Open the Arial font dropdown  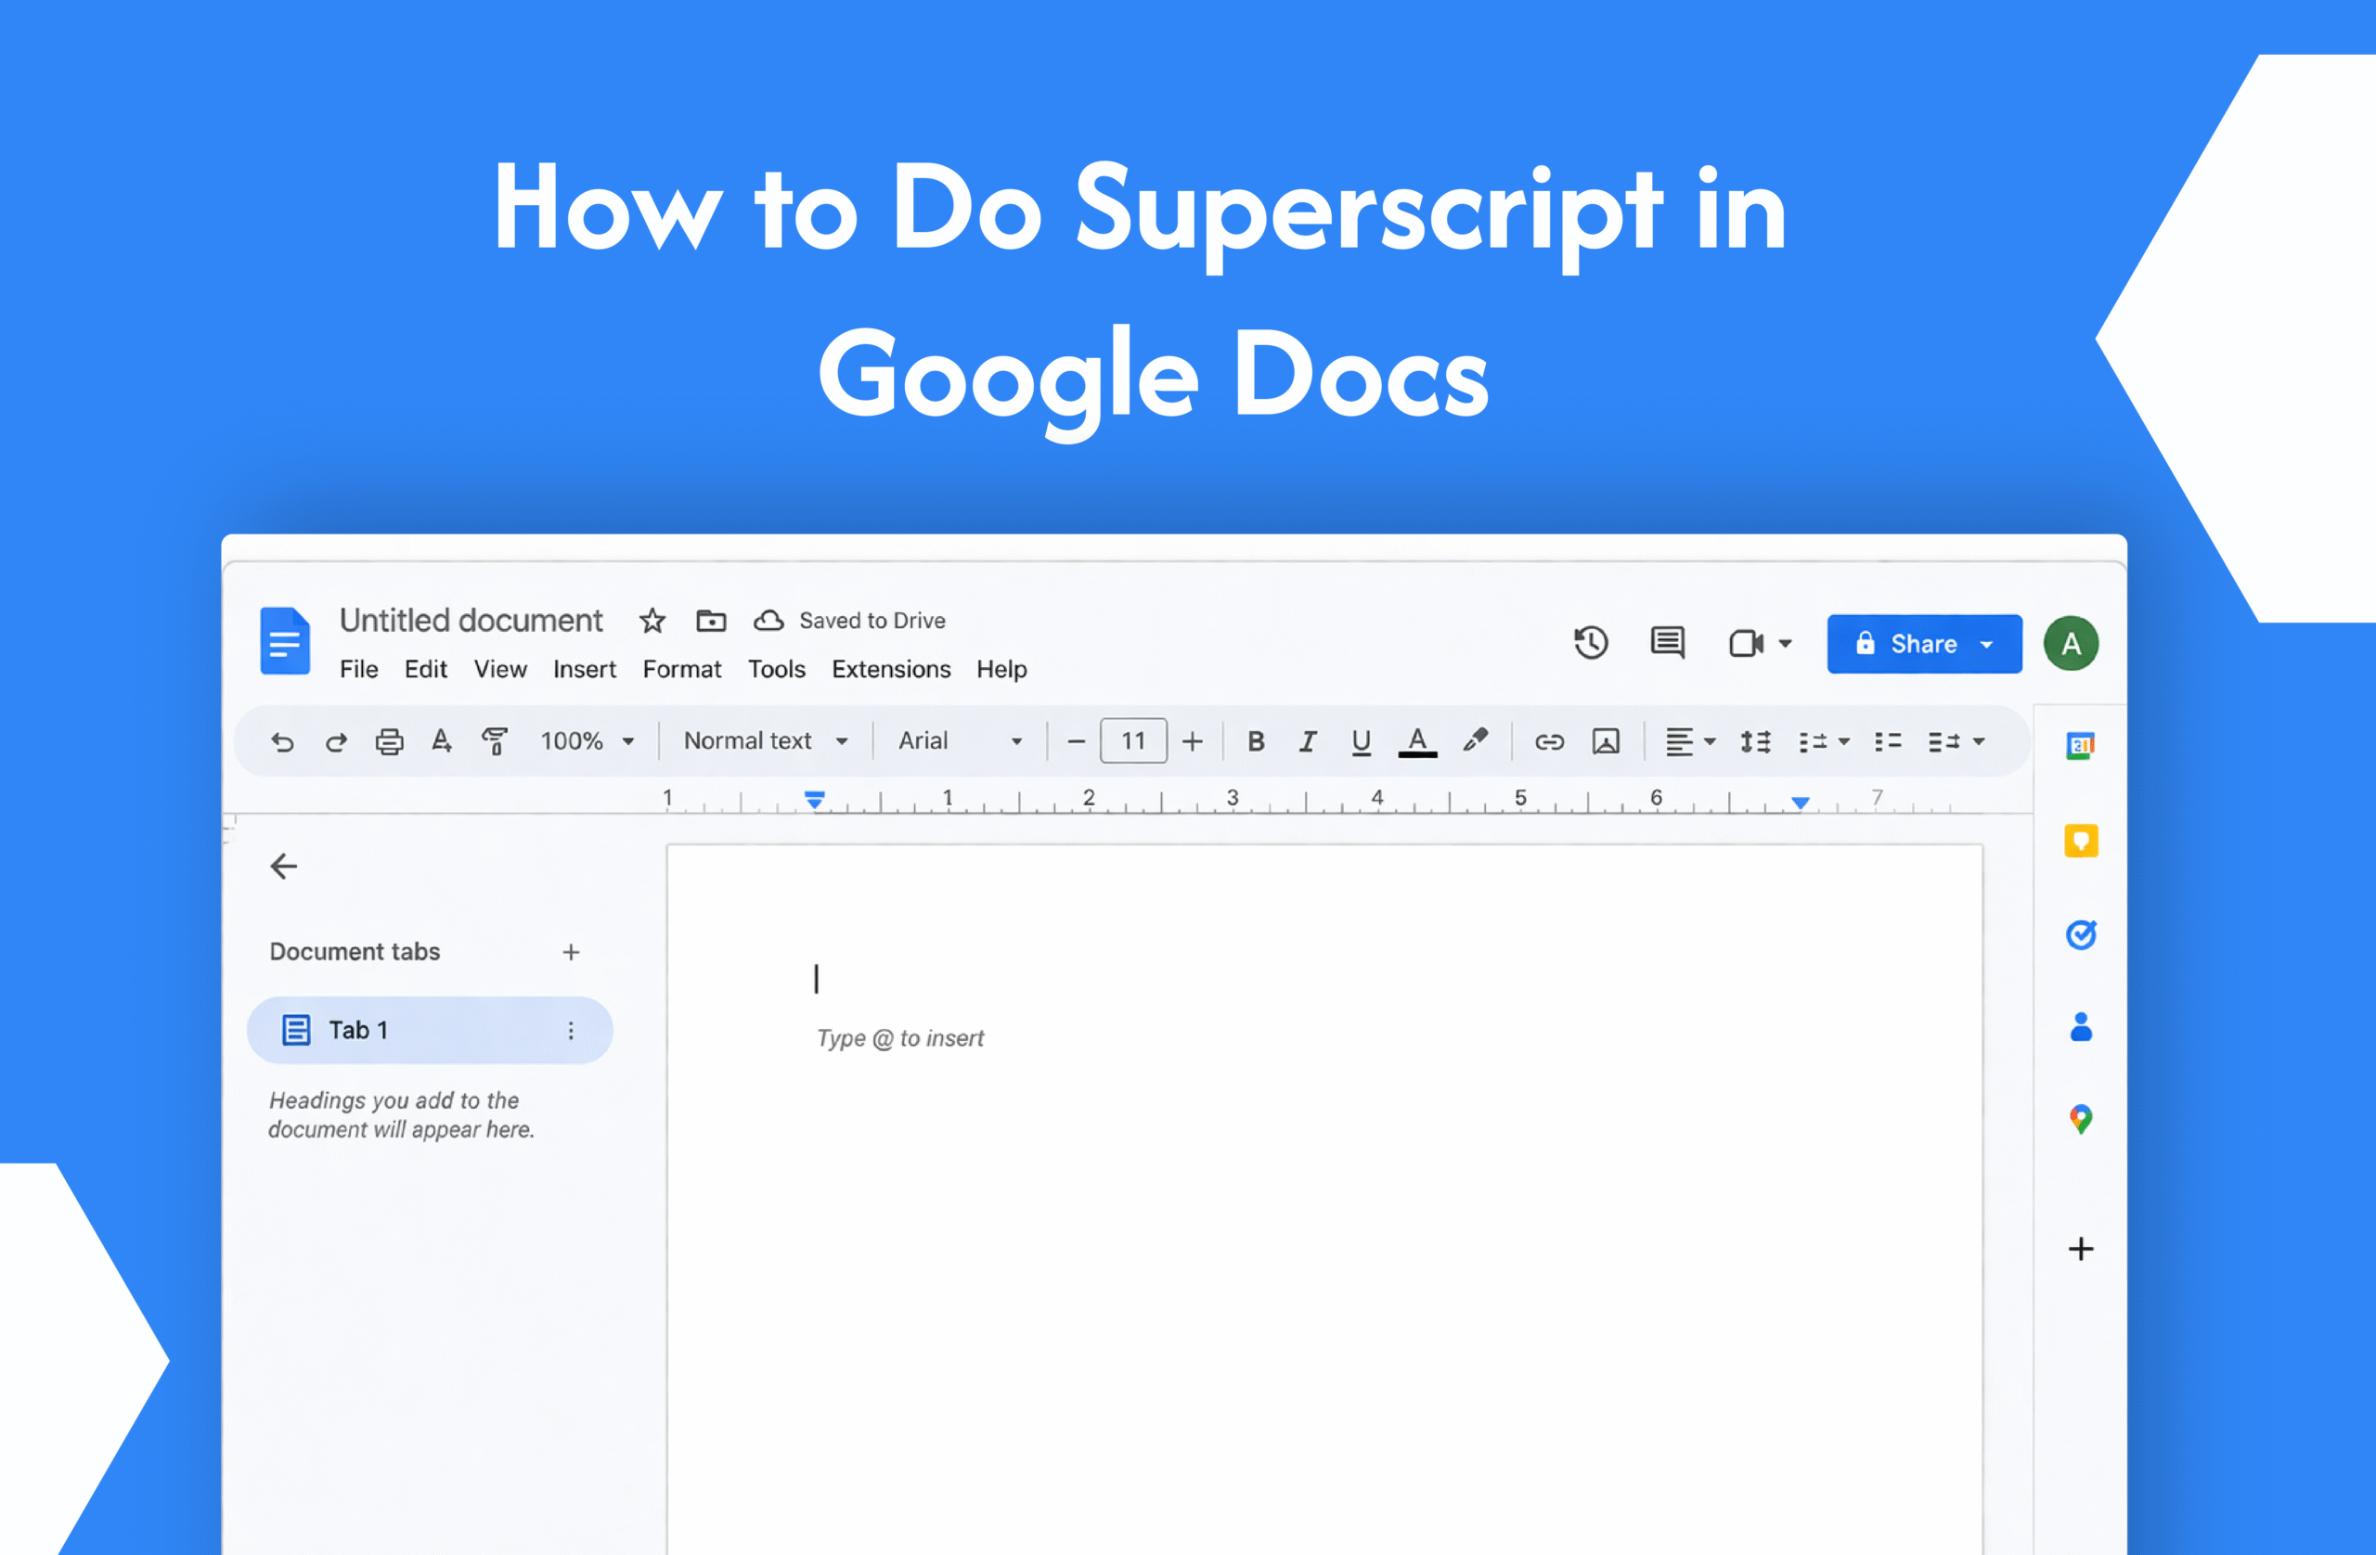coord(961,741)
